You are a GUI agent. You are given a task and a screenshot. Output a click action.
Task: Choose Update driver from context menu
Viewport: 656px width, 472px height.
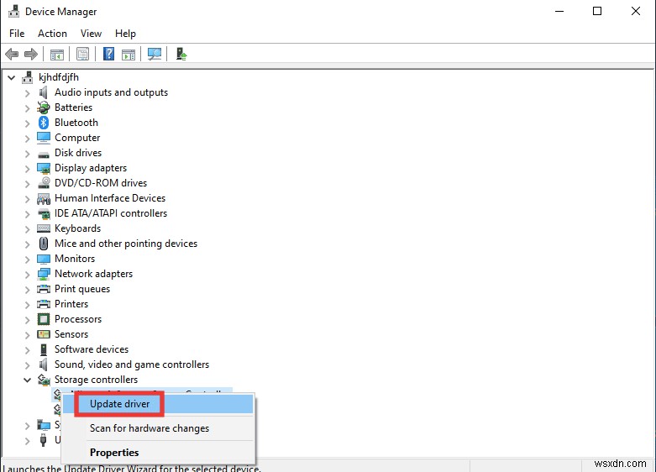(157, 404)
